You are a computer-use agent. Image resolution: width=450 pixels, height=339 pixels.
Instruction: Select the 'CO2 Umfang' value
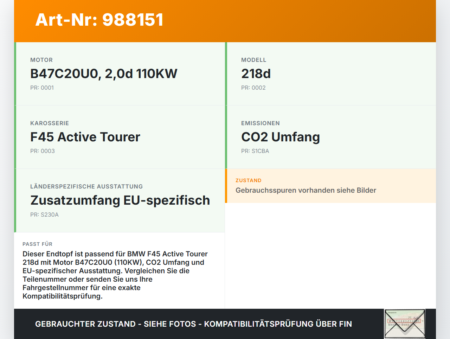[x=281, y=137]
